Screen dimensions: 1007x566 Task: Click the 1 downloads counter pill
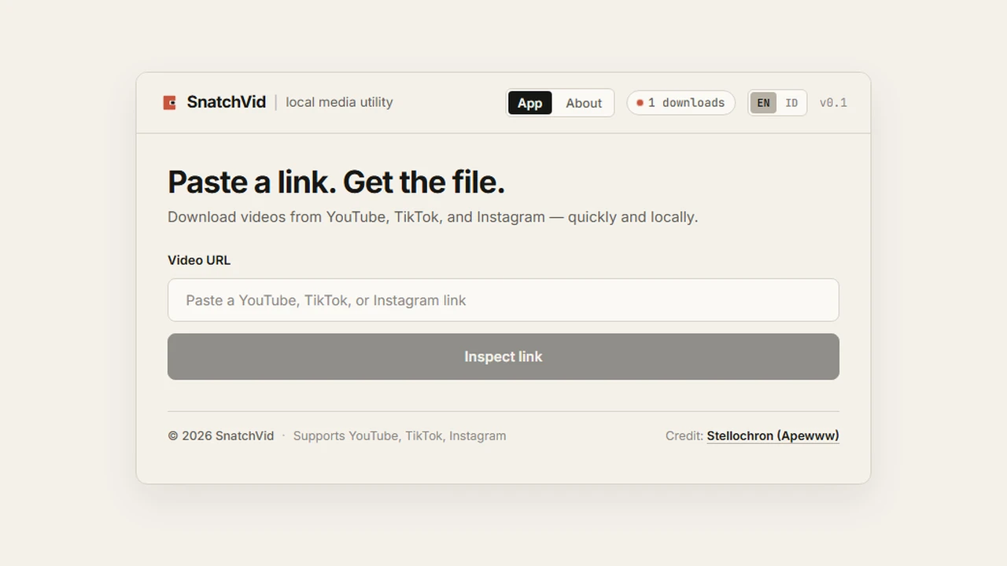click(681, 103)
